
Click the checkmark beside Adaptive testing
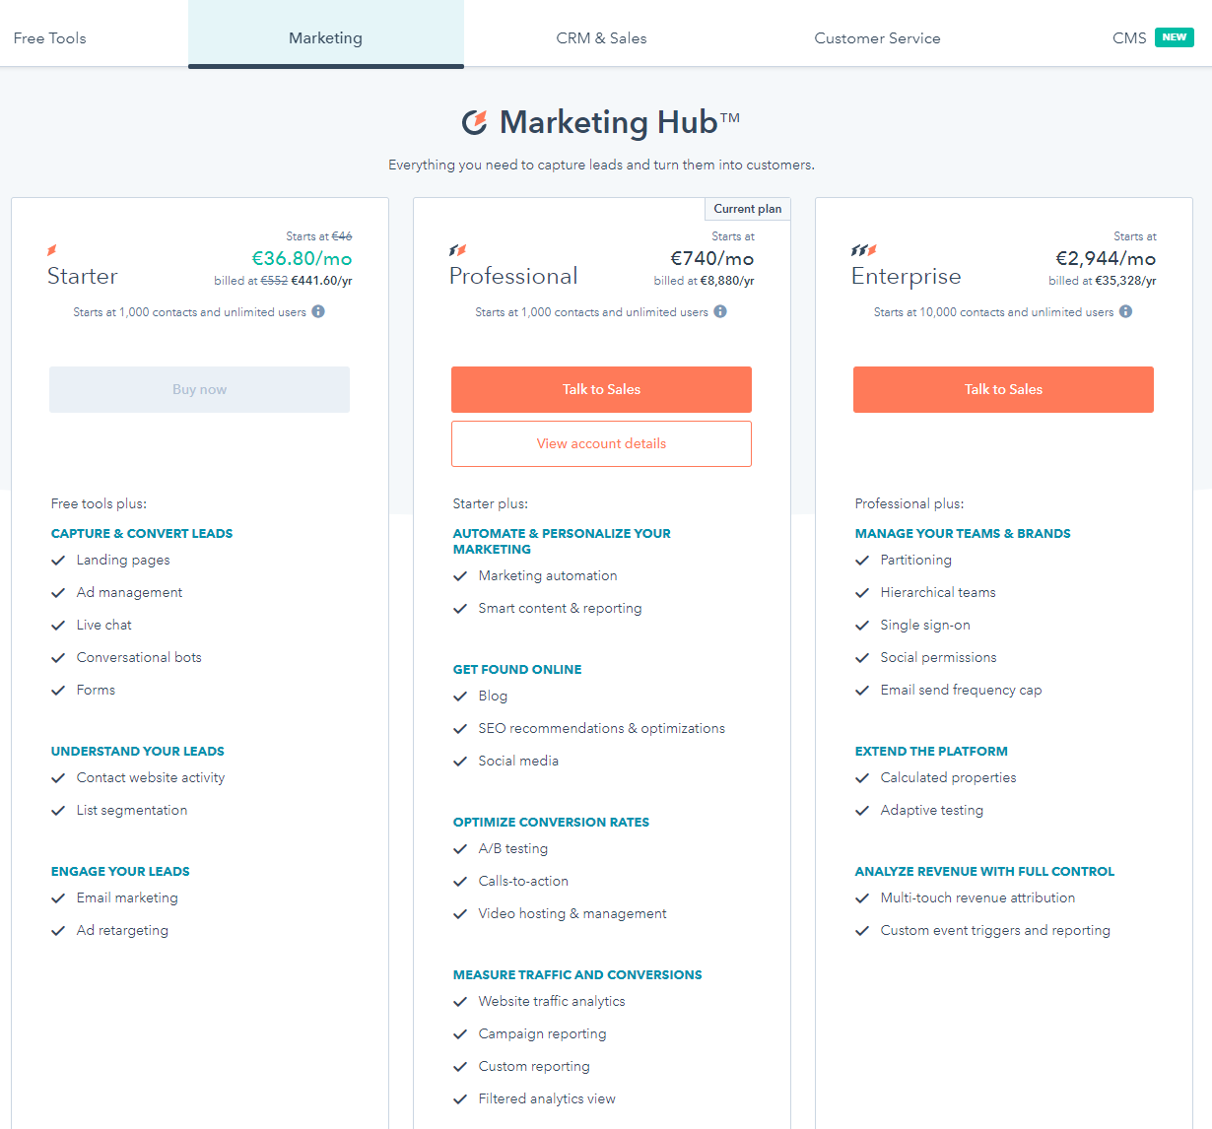862,810
